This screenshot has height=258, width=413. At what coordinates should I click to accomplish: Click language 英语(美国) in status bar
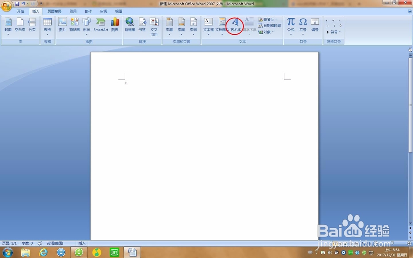coord(55,243)
